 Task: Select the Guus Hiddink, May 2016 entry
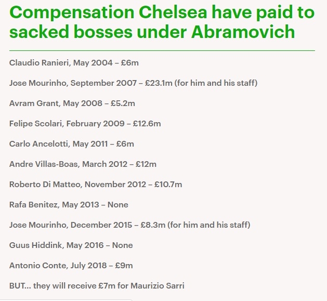[x=71, y=245]
